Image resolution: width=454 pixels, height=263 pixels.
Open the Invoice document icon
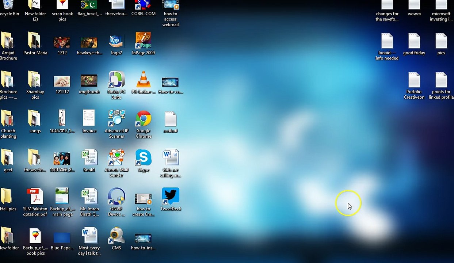tap(89, 122)
